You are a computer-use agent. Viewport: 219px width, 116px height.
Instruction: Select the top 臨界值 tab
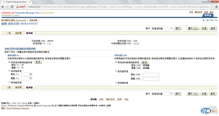tap(29, 33)
